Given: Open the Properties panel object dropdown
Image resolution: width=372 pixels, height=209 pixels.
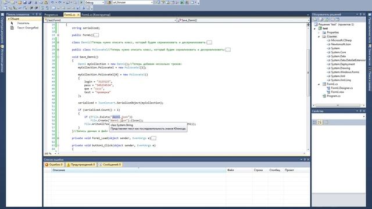Looking at the screenshot, I should click(x=364, y=116).
